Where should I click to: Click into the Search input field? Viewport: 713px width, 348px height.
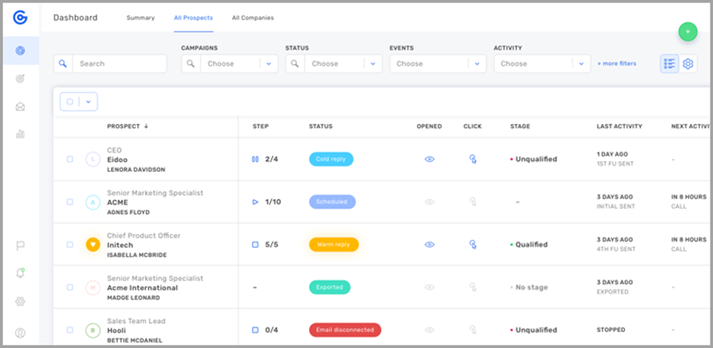click(120, 63)
